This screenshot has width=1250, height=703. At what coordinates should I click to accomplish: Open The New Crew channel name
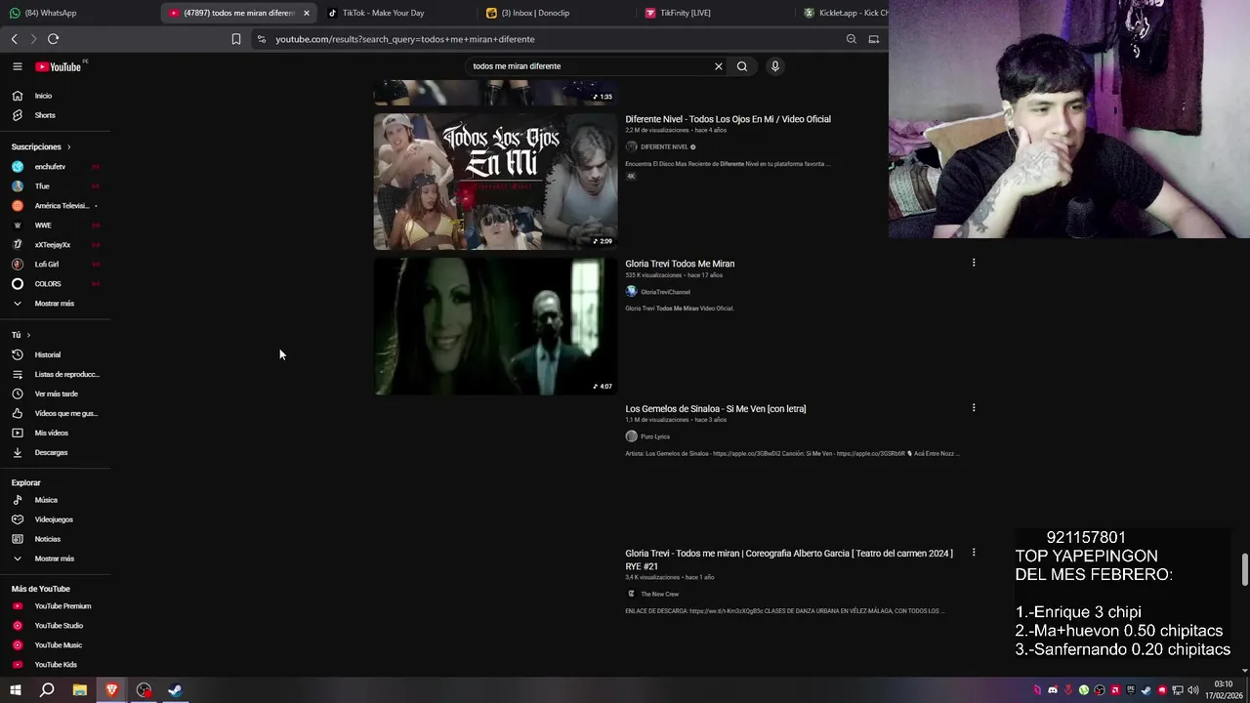point(659,594)
